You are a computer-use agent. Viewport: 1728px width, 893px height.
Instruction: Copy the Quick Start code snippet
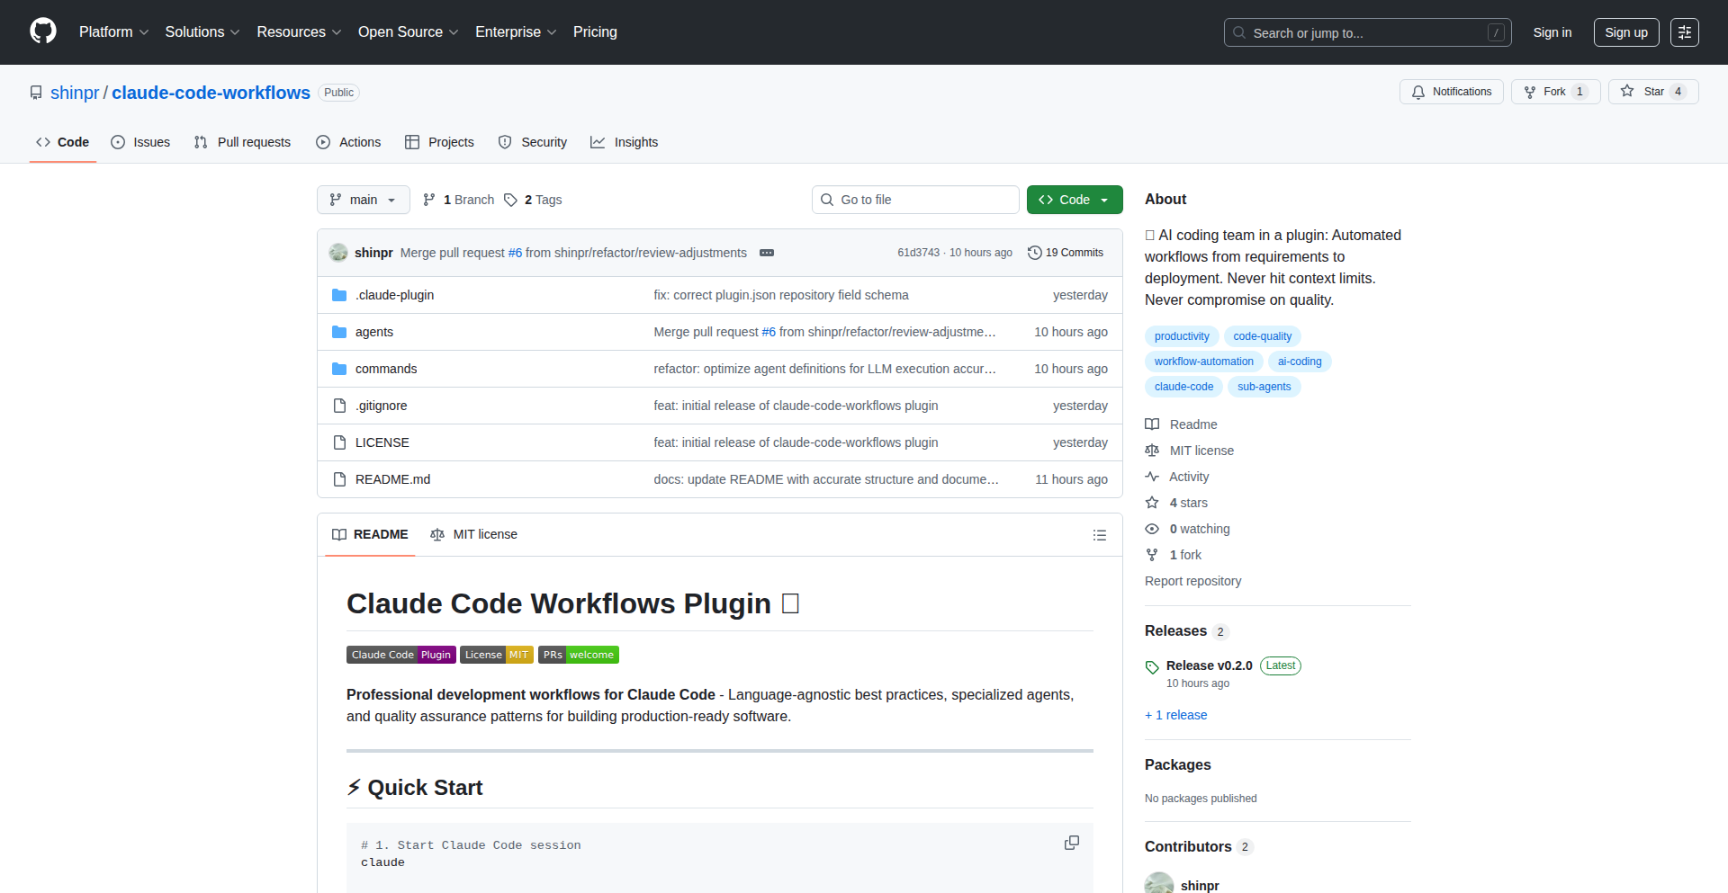(x=1071, y=843)
